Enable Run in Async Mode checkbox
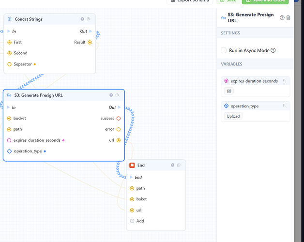The image size is (304, 242). click(224, 50)
